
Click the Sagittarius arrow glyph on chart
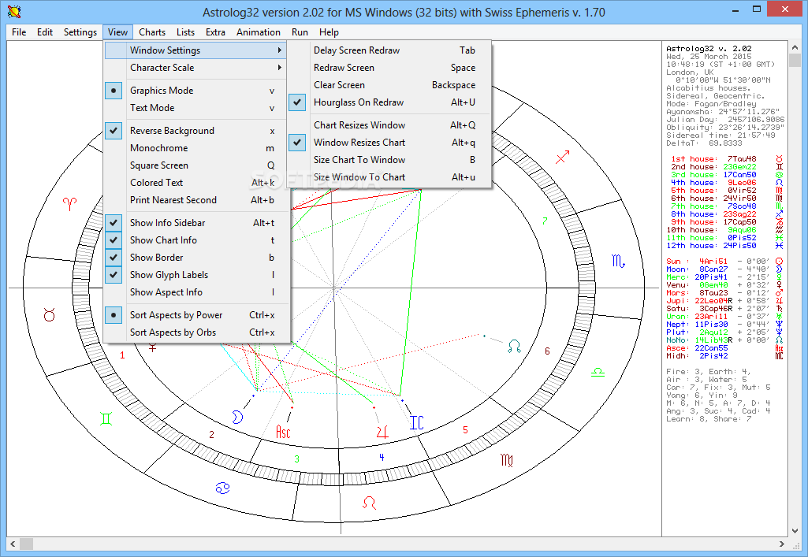pos(563,157)
